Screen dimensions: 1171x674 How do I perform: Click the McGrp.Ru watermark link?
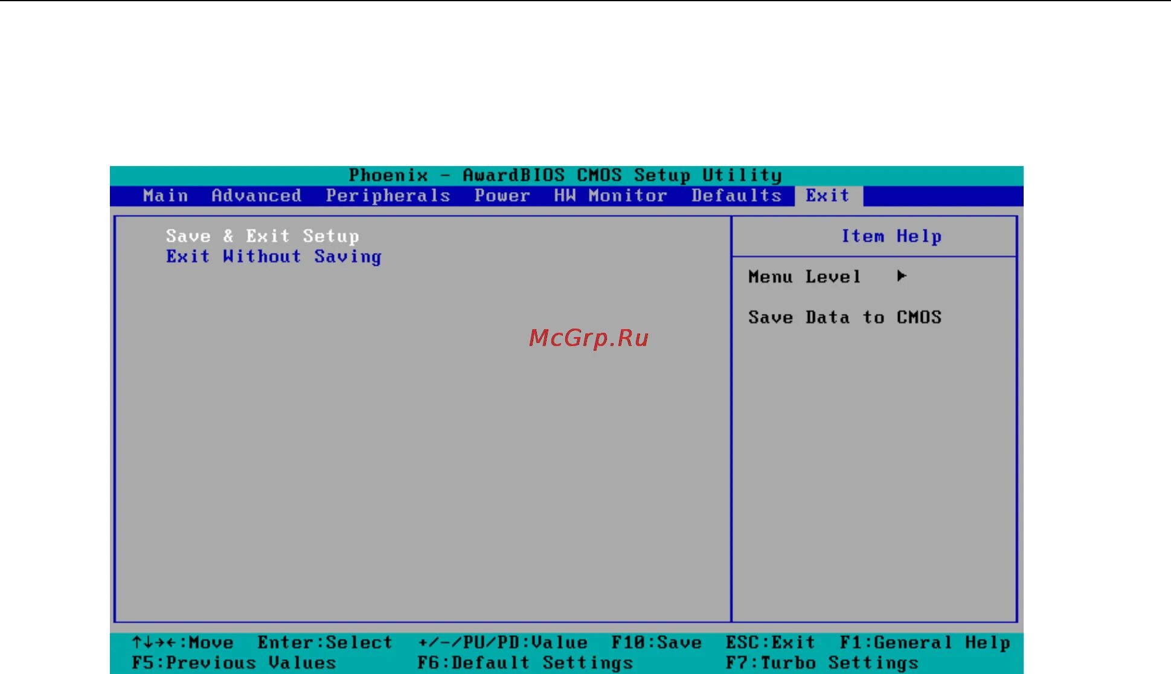click(589, 338)
